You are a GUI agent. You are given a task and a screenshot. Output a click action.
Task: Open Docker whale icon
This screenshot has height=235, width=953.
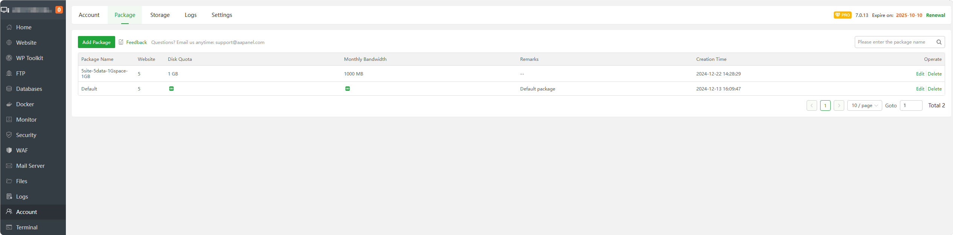[9, 104]
